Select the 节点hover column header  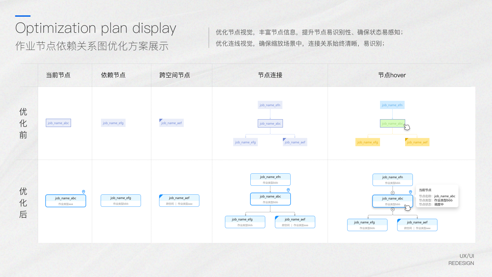392,75
